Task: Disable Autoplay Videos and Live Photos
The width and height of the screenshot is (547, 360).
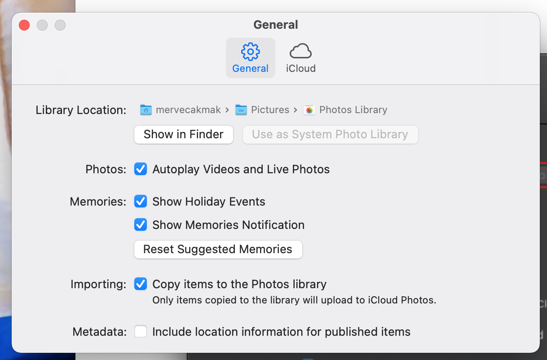Action: (141, 169)
